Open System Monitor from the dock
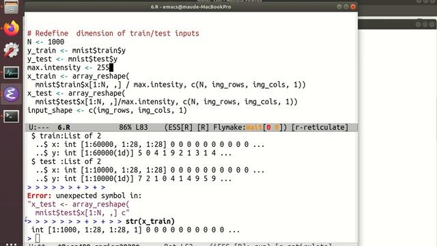 pyautogui.click(x=11, y=72)
